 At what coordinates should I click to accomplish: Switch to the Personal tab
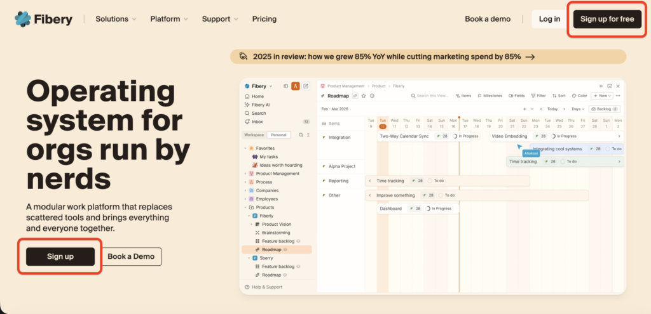point(279,135)
